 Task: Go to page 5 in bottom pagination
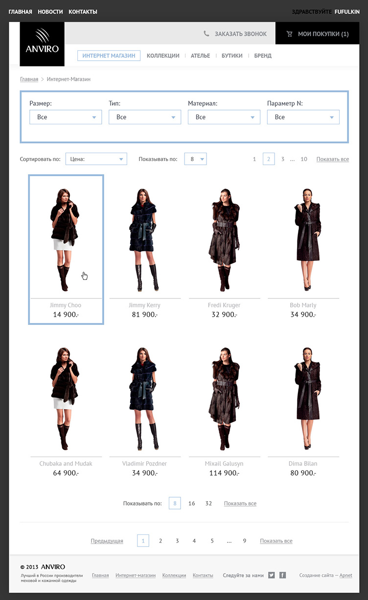pos(212,541)
